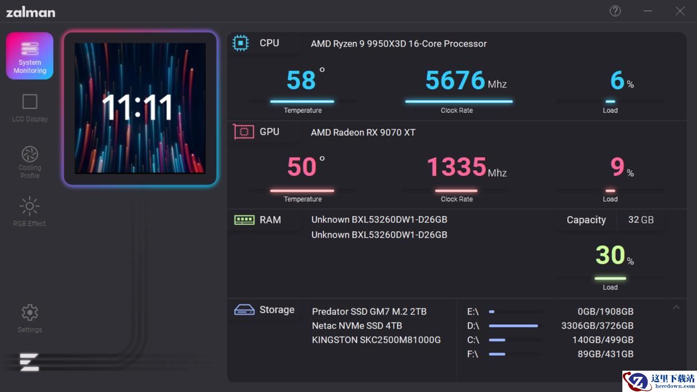Image resolution: width=697 pixels, height=392 pixels.
Task: Click the 32 GB capacity value
Action: 641,220
